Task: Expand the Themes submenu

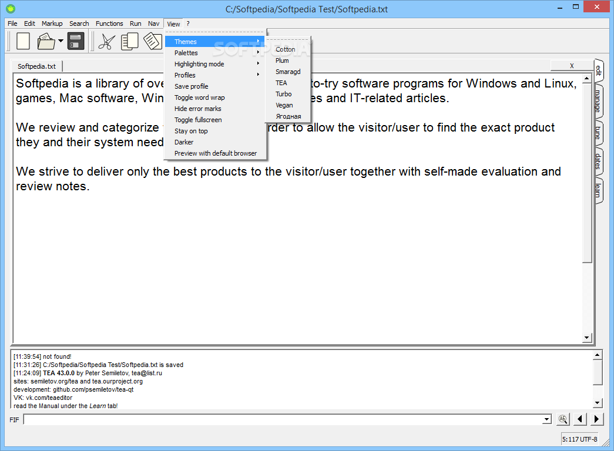Action: point(214,42)
